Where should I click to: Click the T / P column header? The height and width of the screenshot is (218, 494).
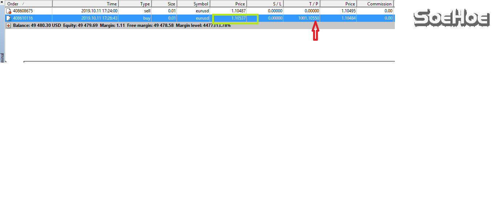pyautogui.click(x=314, y=4)
